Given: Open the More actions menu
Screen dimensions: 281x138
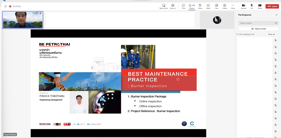Looking at the screenshot, I should (x=233, y=7).
